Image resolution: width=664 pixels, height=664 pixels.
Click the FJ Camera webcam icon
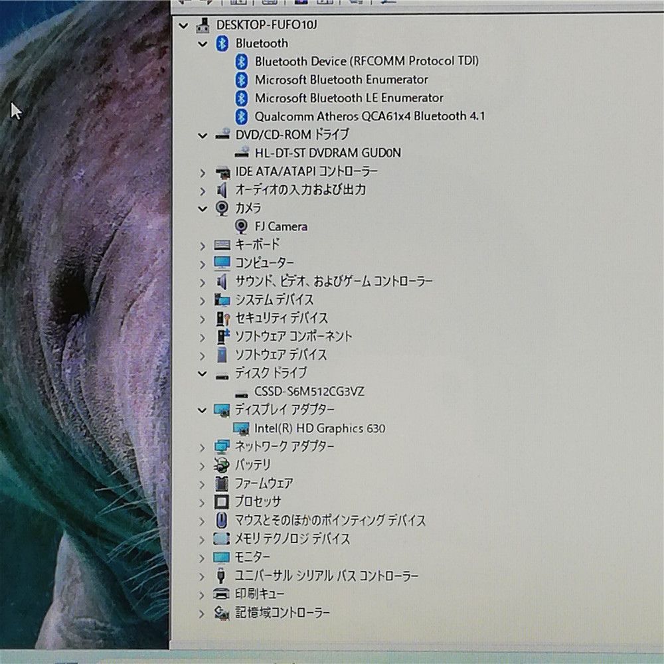click(x=242, y=226)
